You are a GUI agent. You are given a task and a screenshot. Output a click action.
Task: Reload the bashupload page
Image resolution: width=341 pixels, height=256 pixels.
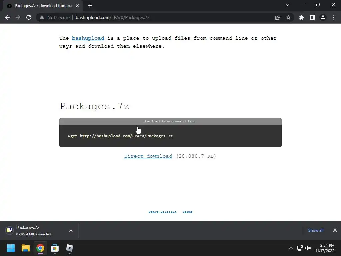coord(29,17)
